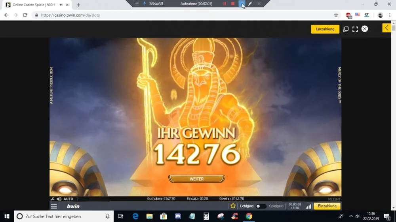Mute game sound with speaker icon

(59, 199)
